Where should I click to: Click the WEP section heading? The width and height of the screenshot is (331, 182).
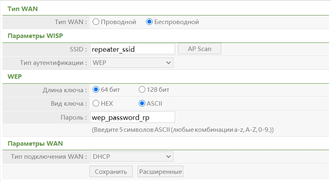click(15, 76)
